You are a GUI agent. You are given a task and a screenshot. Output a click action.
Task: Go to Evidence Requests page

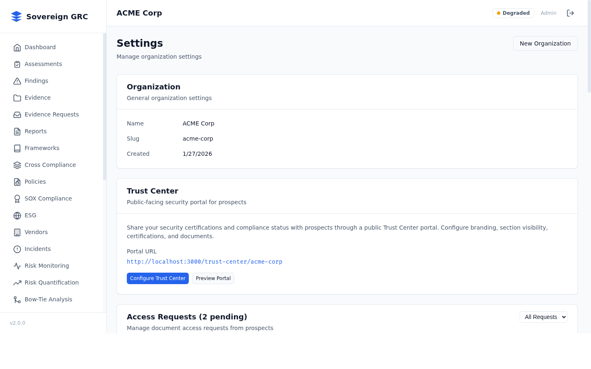[51, 114]
